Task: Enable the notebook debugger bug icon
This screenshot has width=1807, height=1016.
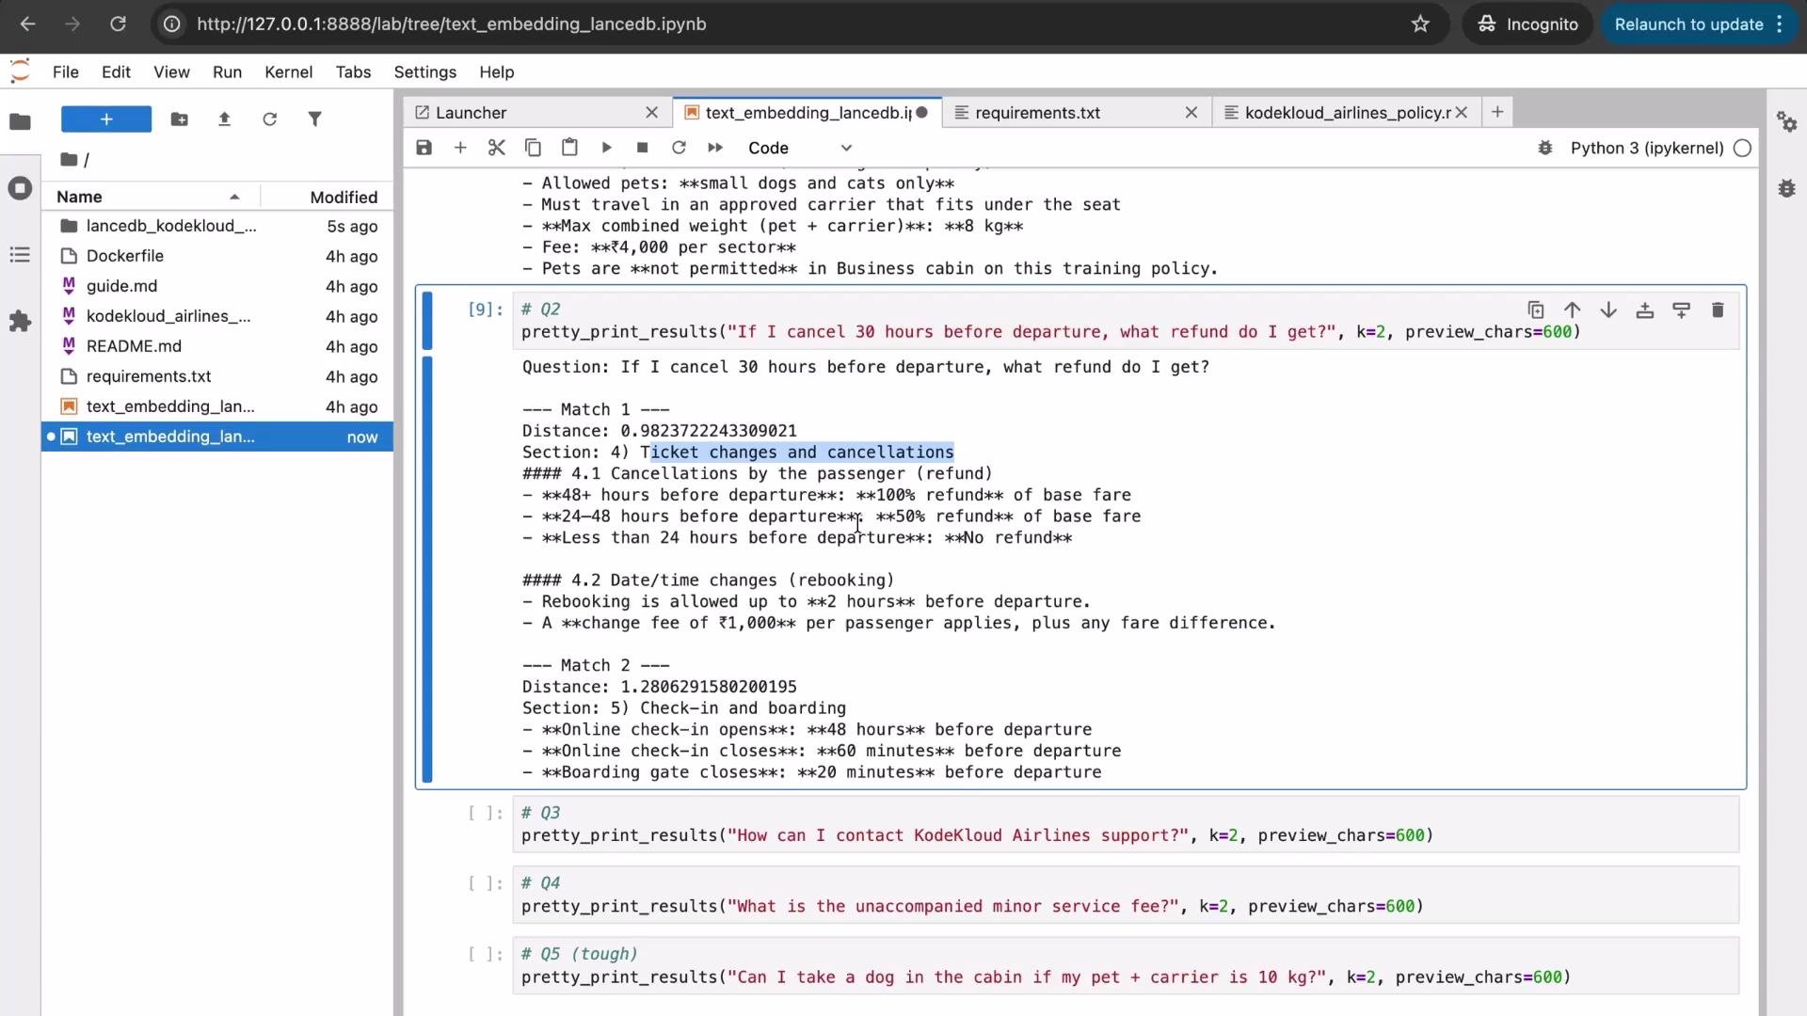Action: pos(1544,148)
